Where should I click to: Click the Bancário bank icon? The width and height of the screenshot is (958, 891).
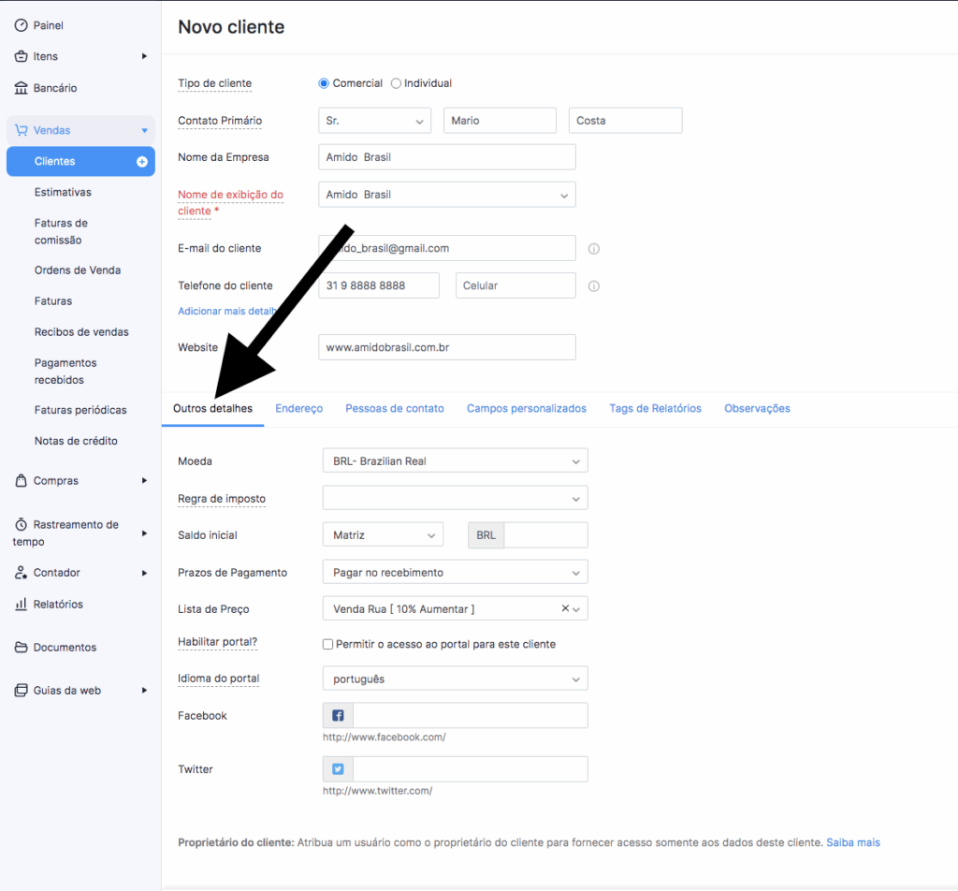coord(21,88)
